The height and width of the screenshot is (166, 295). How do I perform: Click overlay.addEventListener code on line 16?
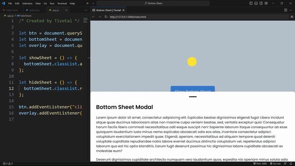tap(50, 113)
